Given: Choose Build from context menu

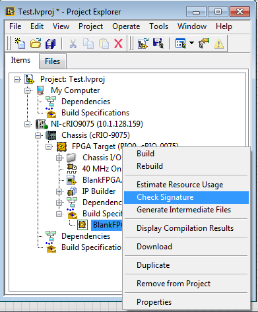Looking at the screenshot, I should point(186,154).
